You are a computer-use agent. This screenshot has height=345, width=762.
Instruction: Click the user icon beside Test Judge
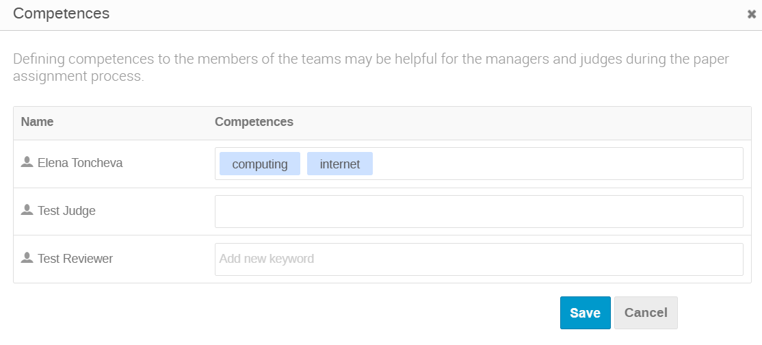pos(27,209)
